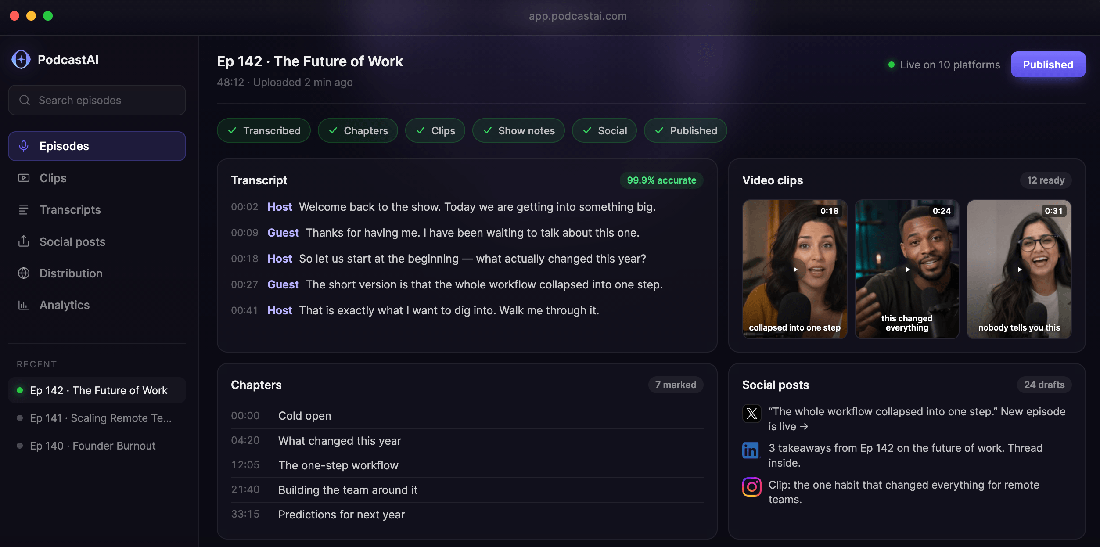This screenshot has height=547, width=1100.
Task: Click the Episodes microphone icon
Action: pos(24,146)
